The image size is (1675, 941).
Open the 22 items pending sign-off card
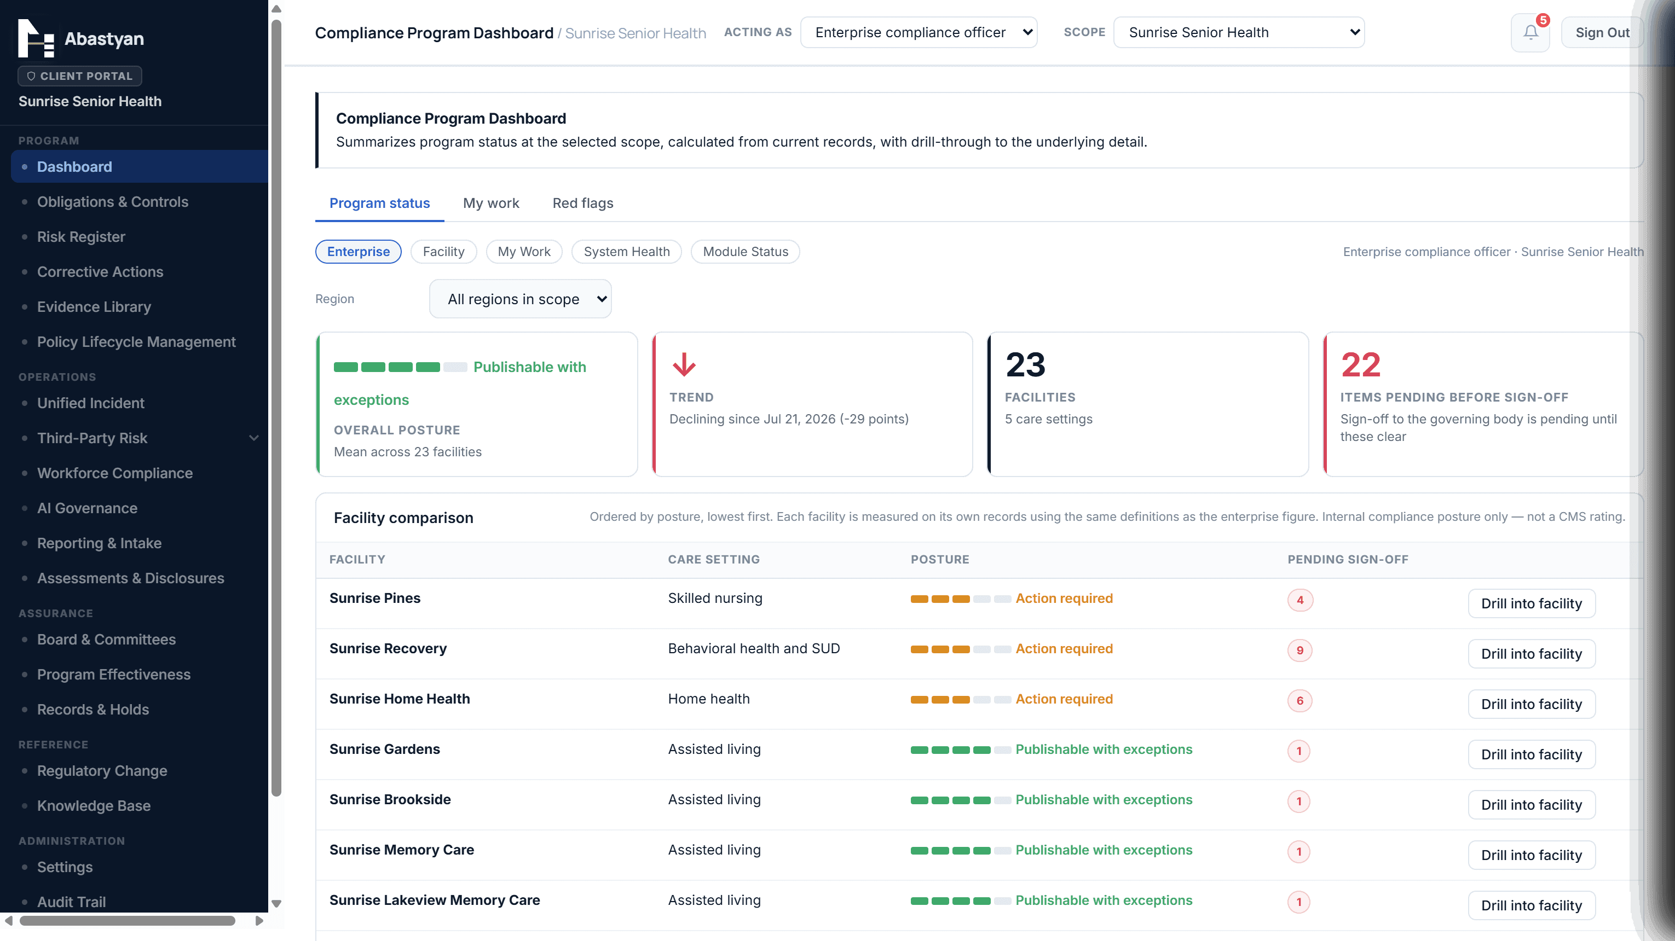[x=1484, y=404]
